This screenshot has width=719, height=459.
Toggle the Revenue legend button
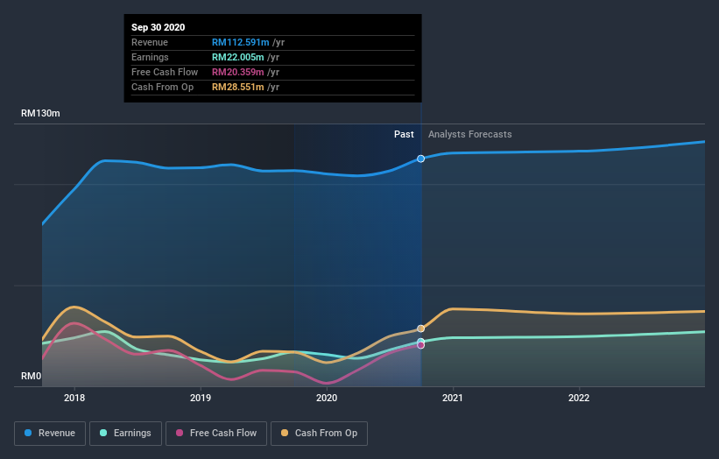pyautogui.click(x=50, y=434)
